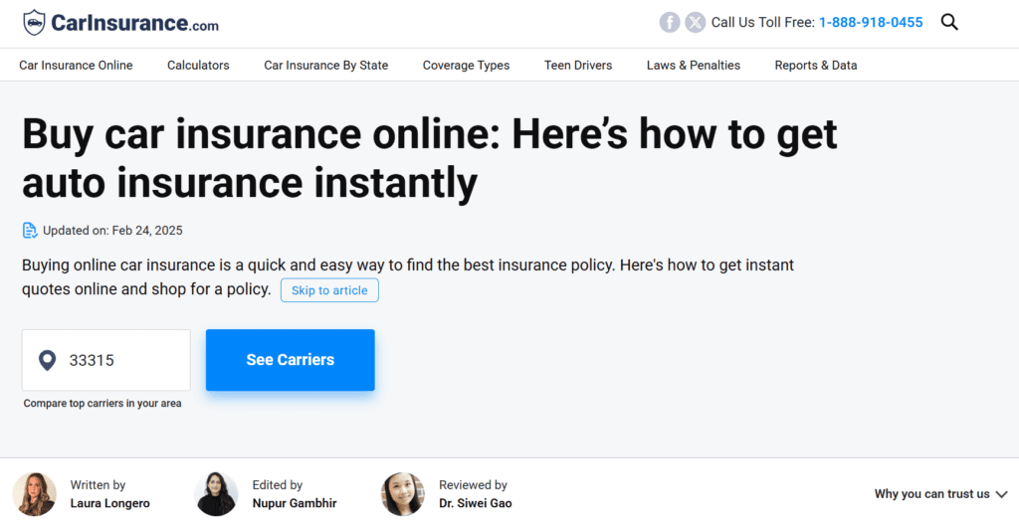Click the 'Reviewed by' label
This screenshot has width=1019, height=528.
click(x=473, y=485)
